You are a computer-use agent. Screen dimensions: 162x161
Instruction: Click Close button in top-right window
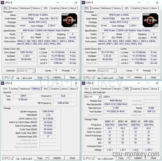153,77
